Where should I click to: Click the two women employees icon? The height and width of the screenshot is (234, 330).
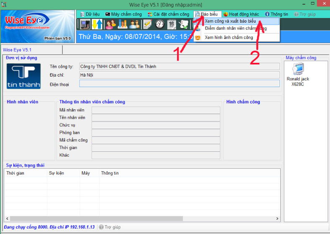tap(111, 24)
